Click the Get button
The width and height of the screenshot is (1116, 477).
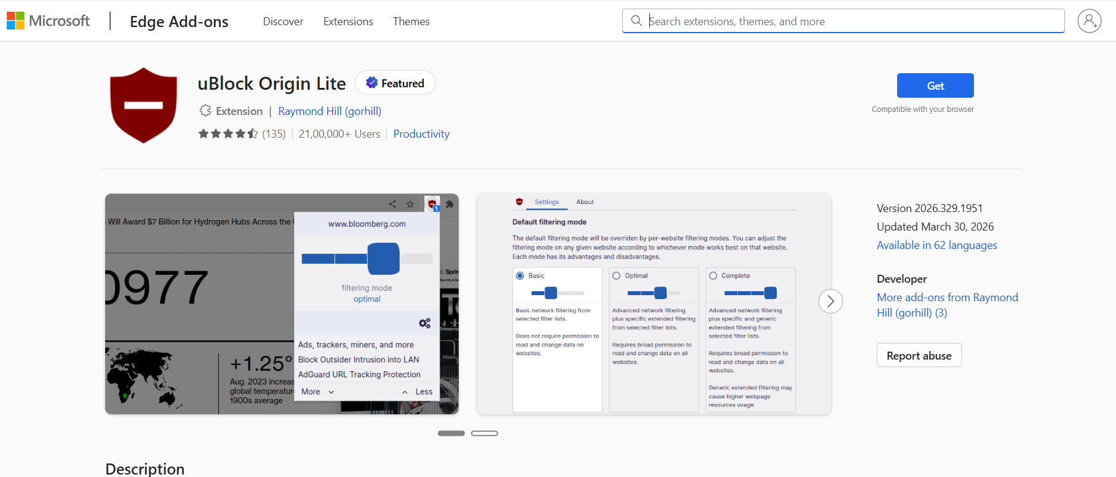(x=935, y=85)
